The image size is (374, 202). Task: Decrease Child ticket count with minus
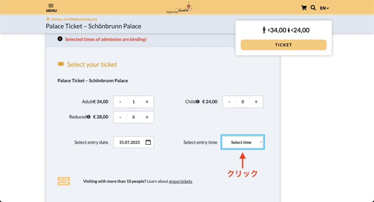(229, 102)
